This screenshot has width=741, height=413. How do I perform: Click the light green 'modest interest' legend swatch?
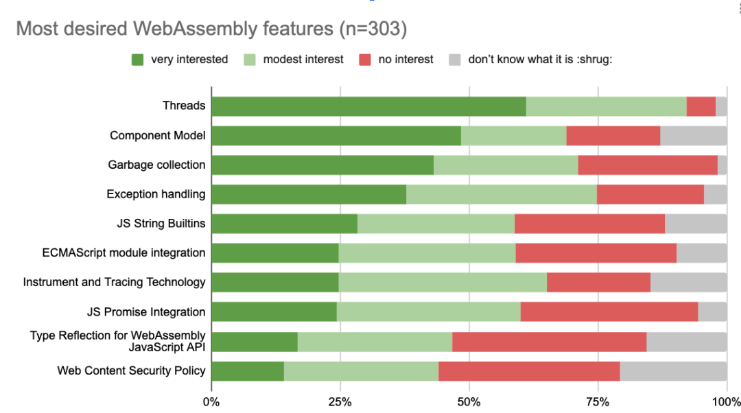pyautogui.click(x=250, y=60)
